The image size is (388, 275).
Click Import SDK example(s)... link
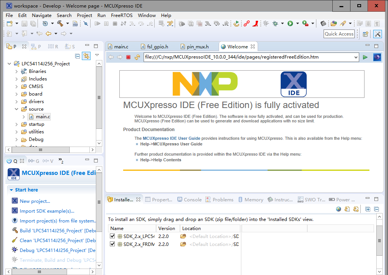[x=47, y=211]
